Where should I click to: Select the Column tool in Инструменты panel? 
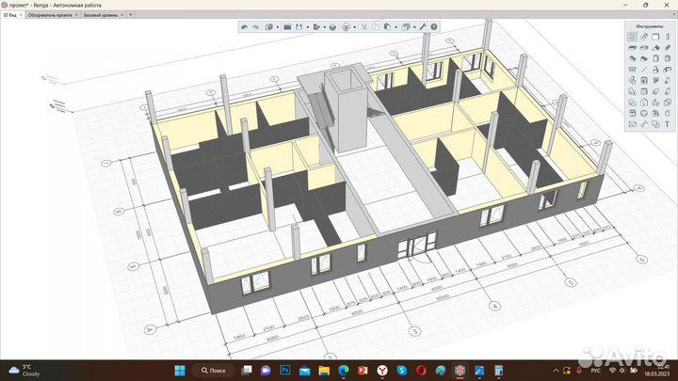(667, 37)
